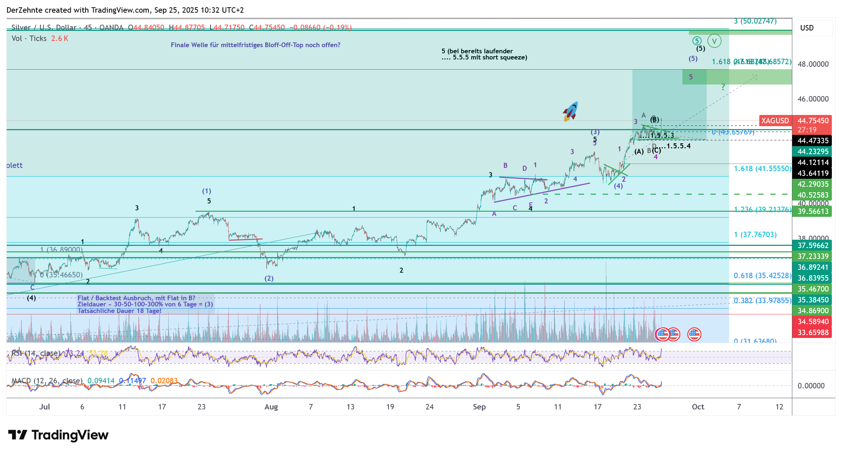Click the 'Finale Welle' text annotation
Image resolution: width=842 pixels, height=454 pixels.
[255, 45]
